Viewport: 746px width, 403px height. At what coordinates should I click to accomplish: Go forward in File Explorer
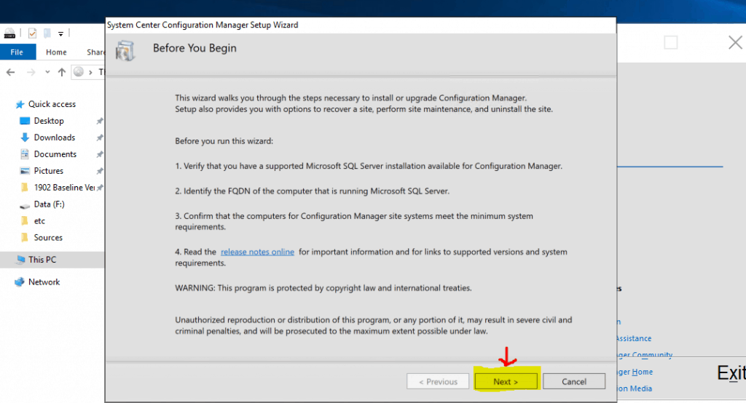31,72
